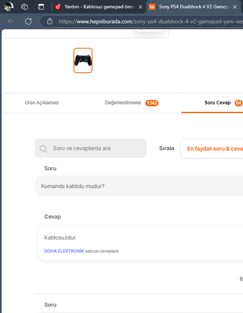This screenshot has height=313, width=243.
Task: Close the 'Sony PS4 Dualshock 4 V2' tab
Action: tap(235, 7)
